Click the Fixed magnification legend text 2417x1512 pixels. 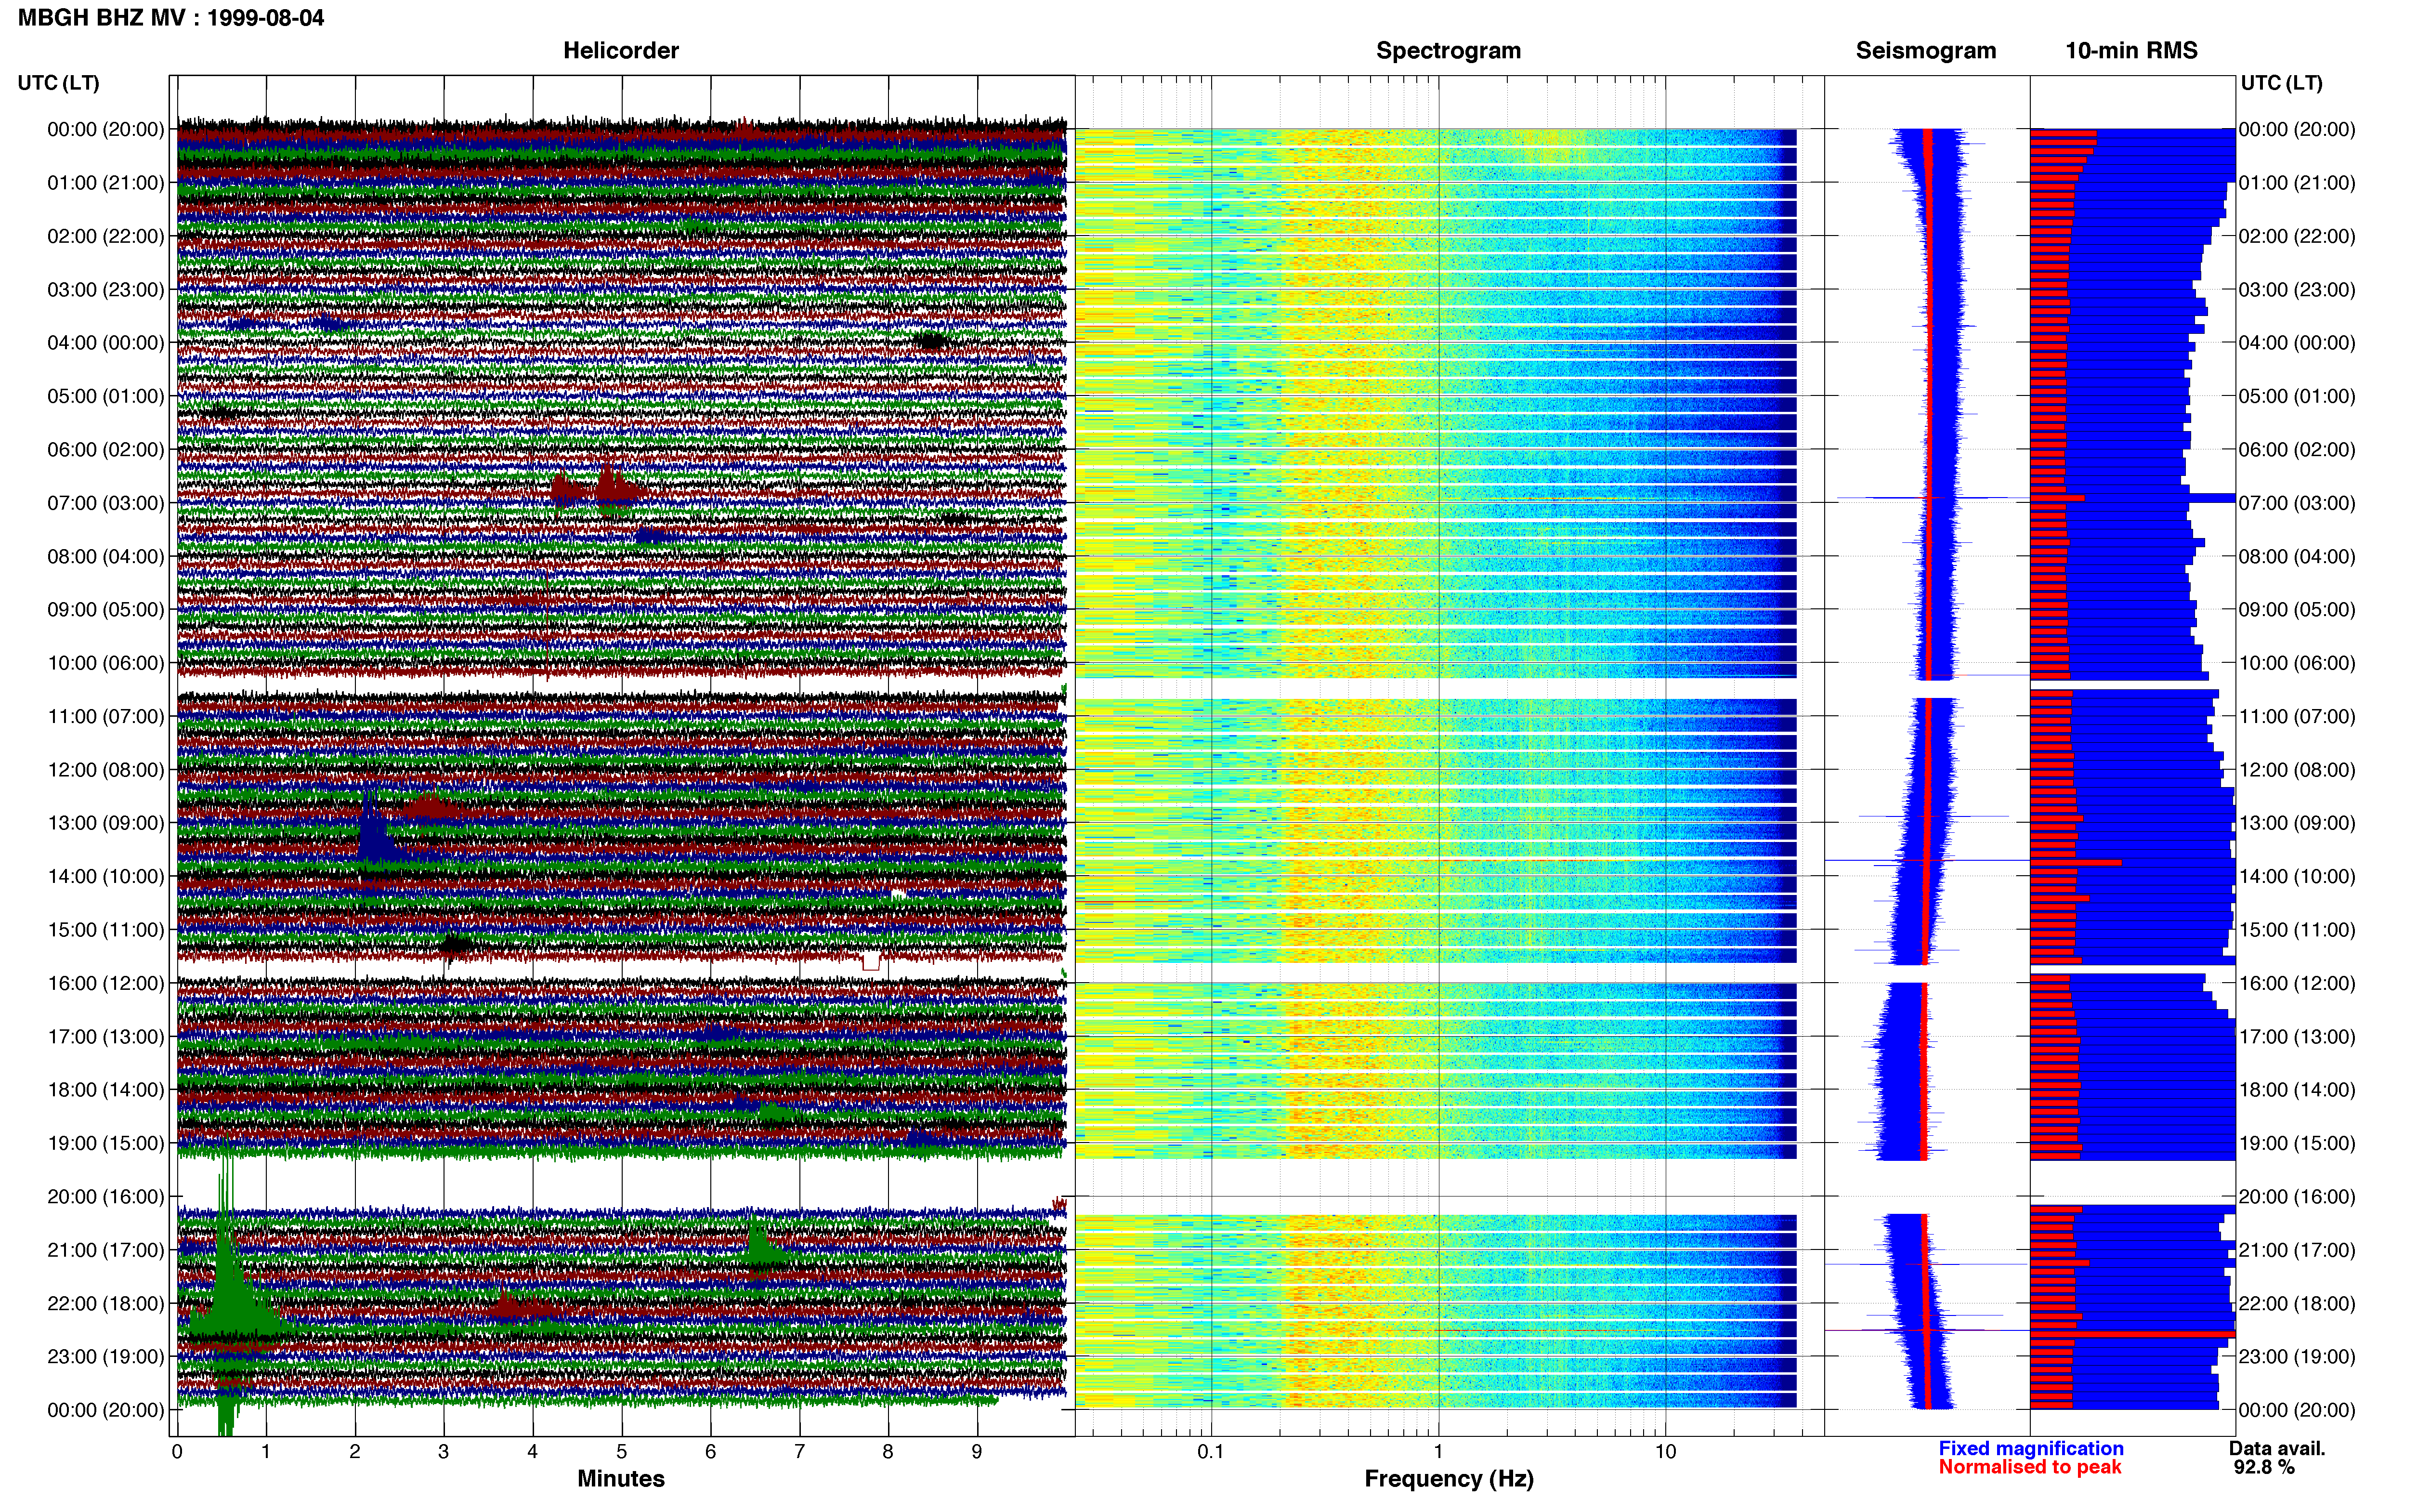(2030, 1448)
